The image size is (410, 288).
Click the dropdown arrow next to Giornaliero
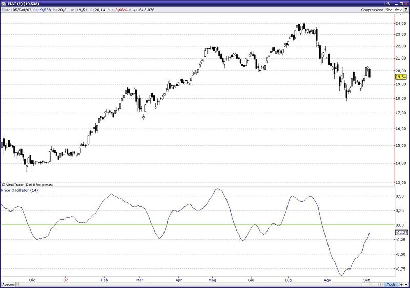click(x=406, y=10)
